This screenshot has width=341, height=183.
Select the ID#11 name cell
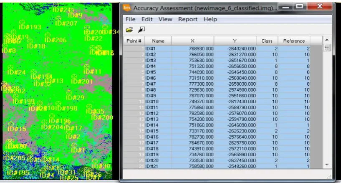pos(158,107)
